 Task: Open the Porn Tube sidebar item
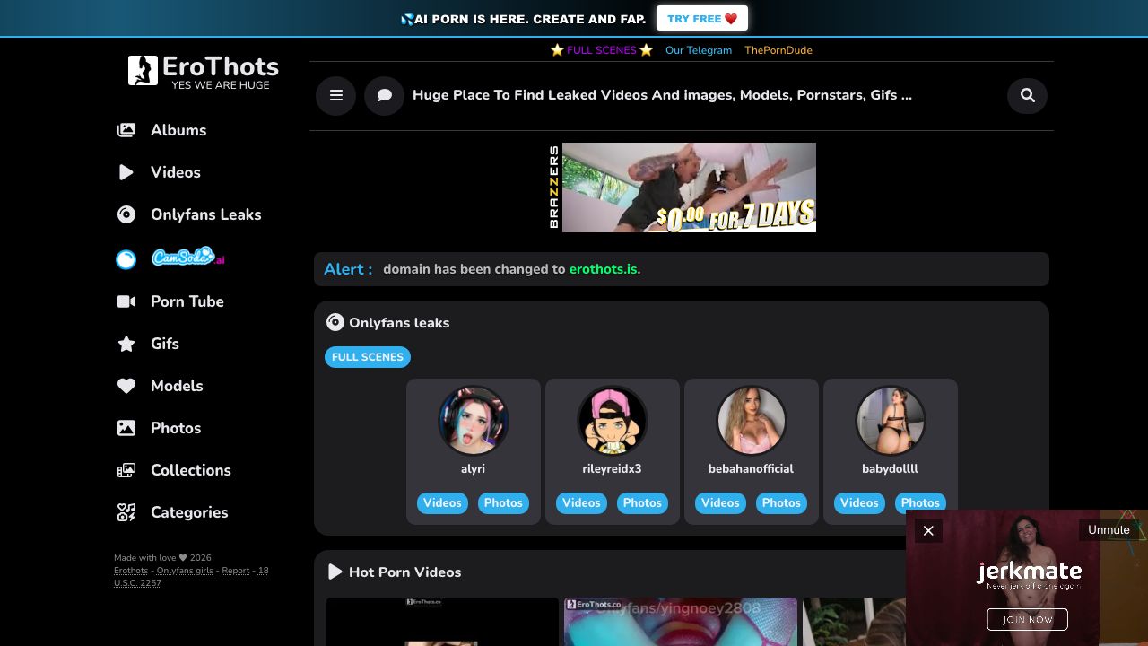[x=170, y=301]
